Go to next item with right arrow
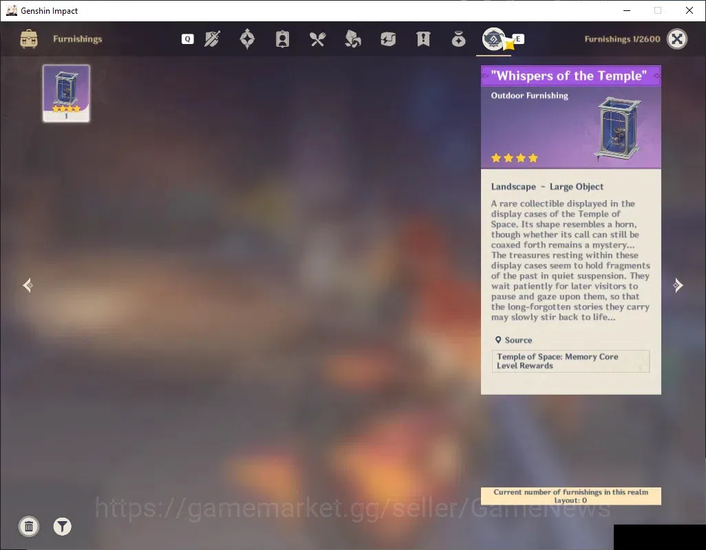706x550 pixels. pyautogui.click(x=678, y=285)
